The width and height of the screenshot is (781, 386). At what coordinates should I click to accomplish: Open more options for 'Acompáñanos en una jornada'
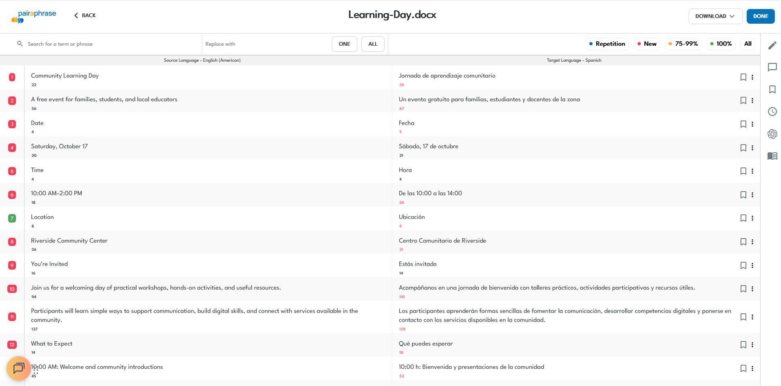(x=752, y=289)
